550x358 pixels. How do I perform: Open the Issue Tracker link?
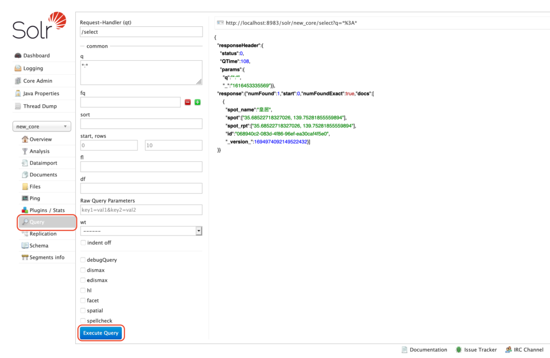pos(480,349)
